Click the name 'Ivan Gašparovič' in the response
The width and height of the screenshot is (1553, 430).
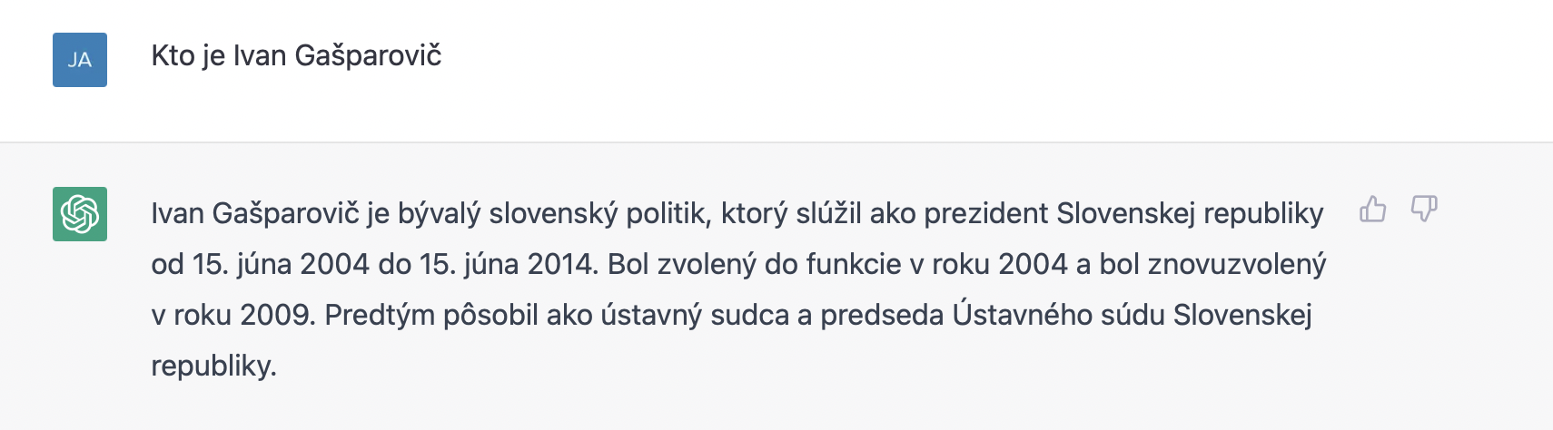click(255, 214)
